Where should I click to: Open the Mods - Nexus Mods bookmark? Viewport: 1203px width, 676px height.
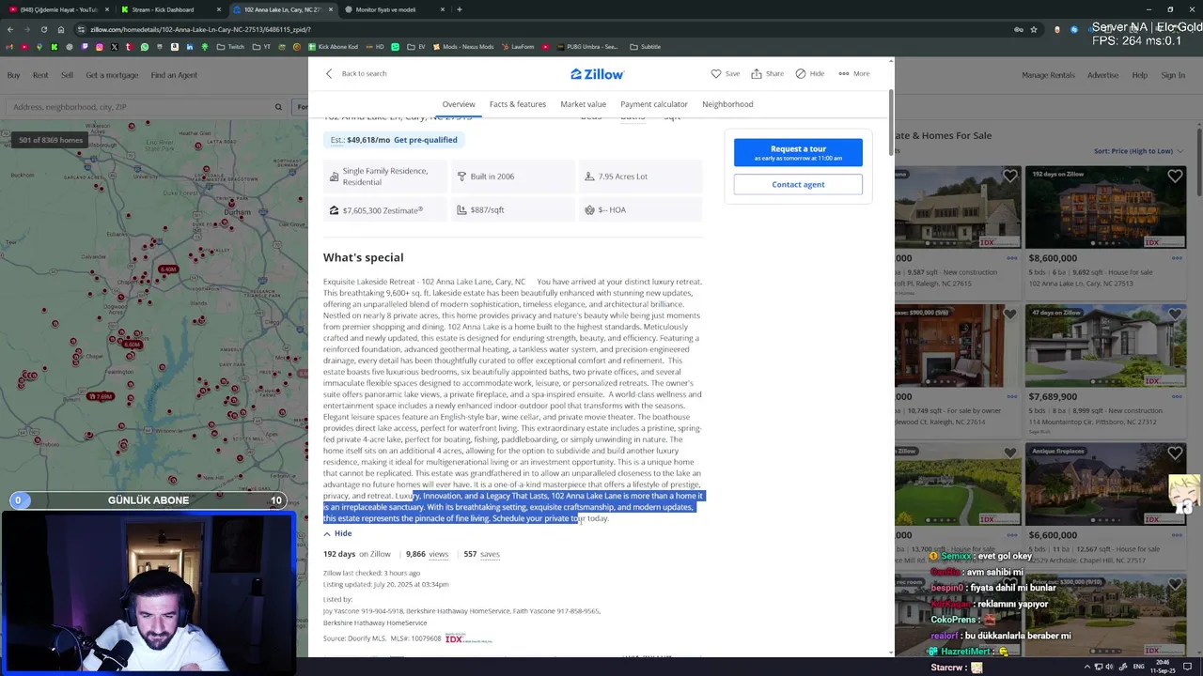462,47
